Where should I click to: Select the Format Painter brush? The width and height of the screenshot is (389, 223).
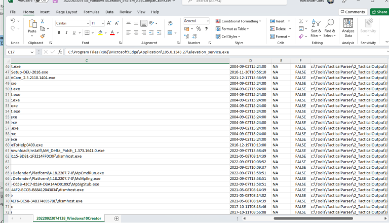pos(43,36)
